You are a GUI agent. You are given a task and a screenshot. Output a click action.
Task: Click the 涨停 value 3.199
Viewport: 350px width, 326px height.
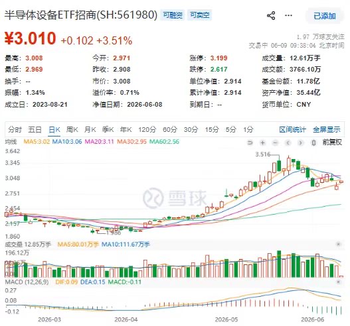[219, 58]
